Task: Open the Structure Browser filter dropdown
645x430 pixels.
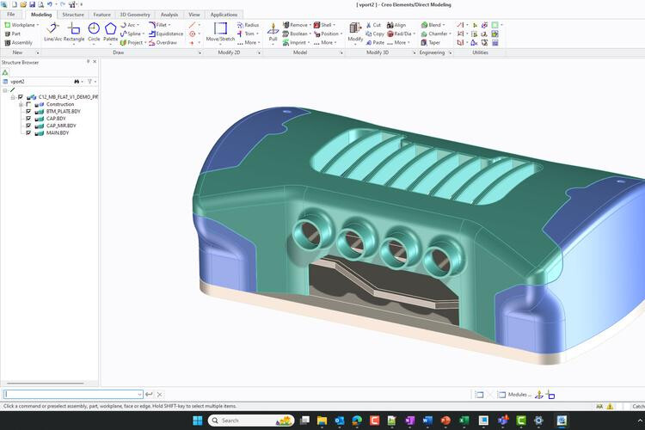Action: pos(91,81)
